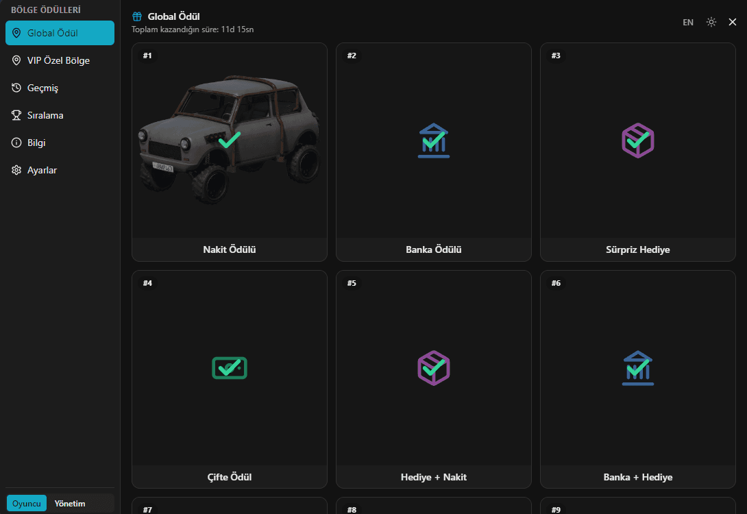Click the map pin icon beside VIP Özel Bölge
This screenshot has height=514, width=747.
pos(16,60)
